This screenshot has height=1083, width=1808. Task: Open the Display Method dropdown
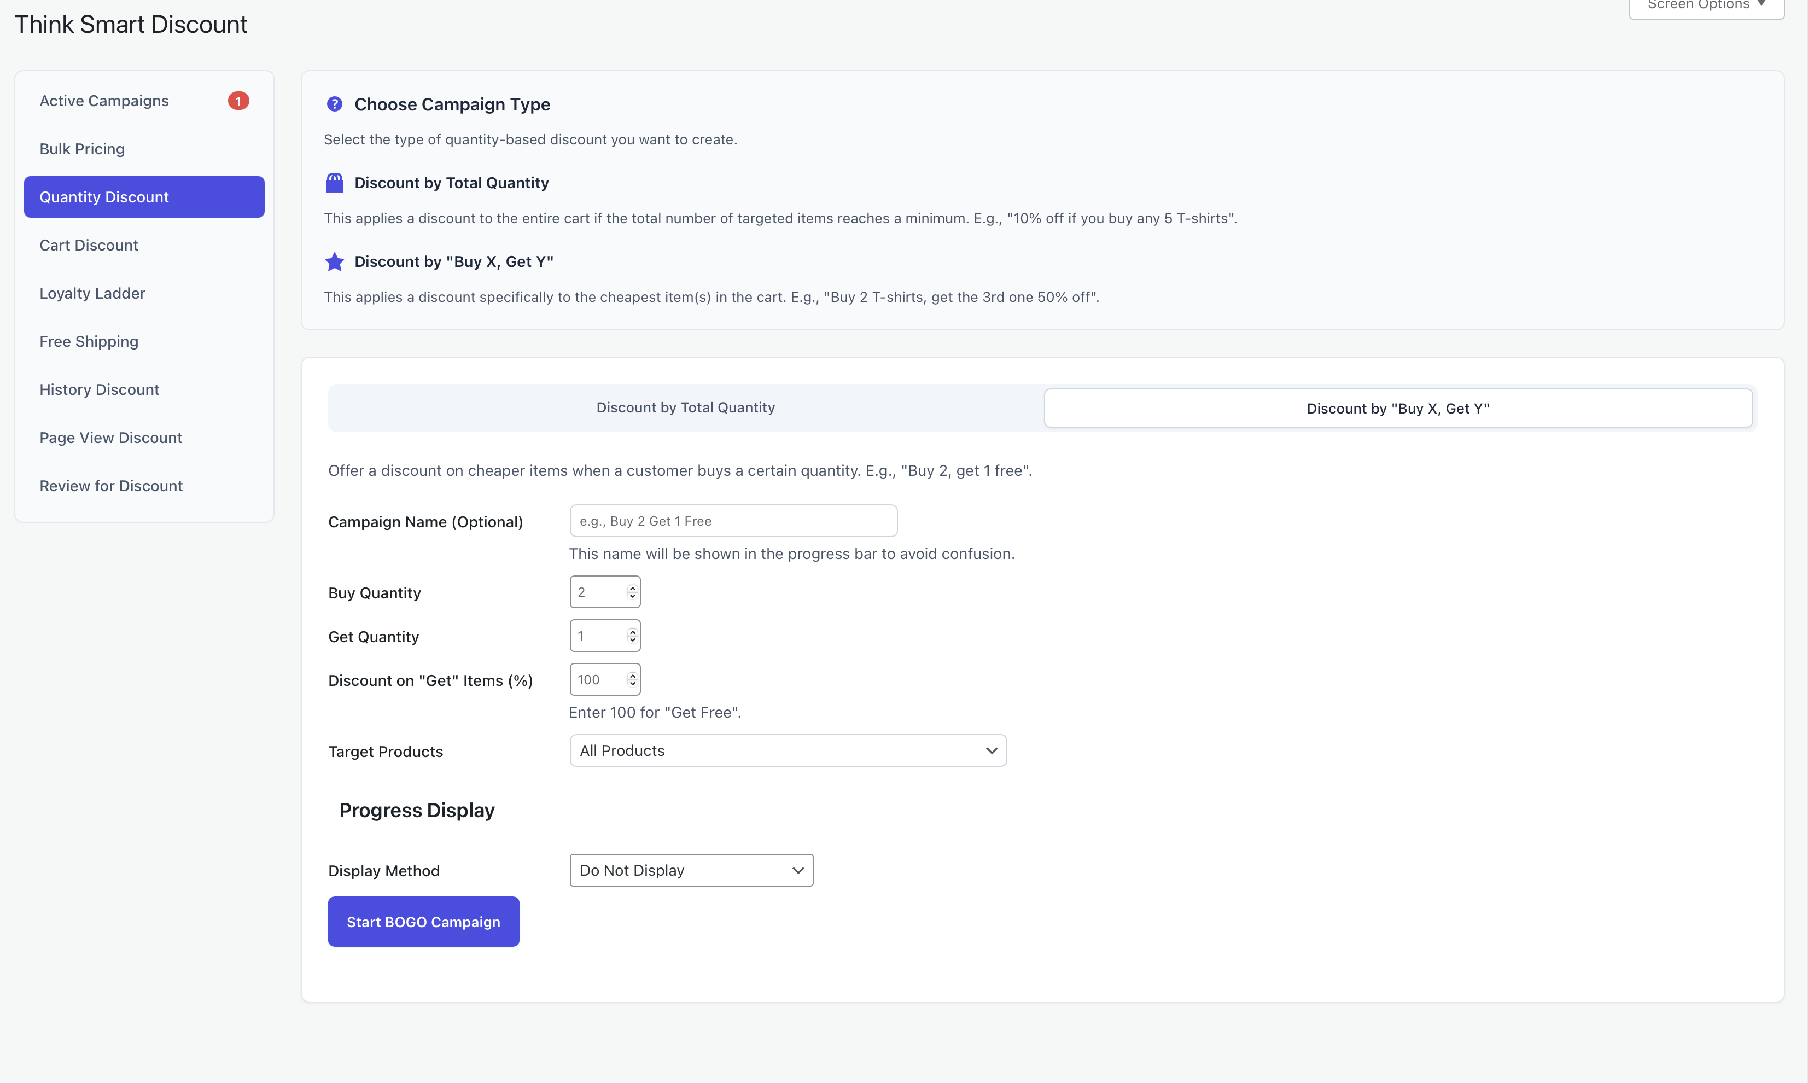(690, 870)
